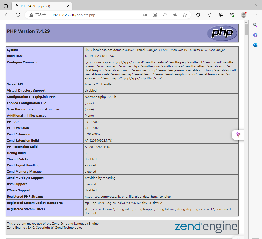Viewport: 262px width, 239px height.
Task: Click the address bar URL field
Action: click(74, 15)
